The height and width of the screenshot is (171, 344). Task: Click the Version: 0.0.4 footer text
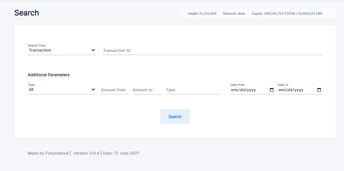(x=86, y=153)
